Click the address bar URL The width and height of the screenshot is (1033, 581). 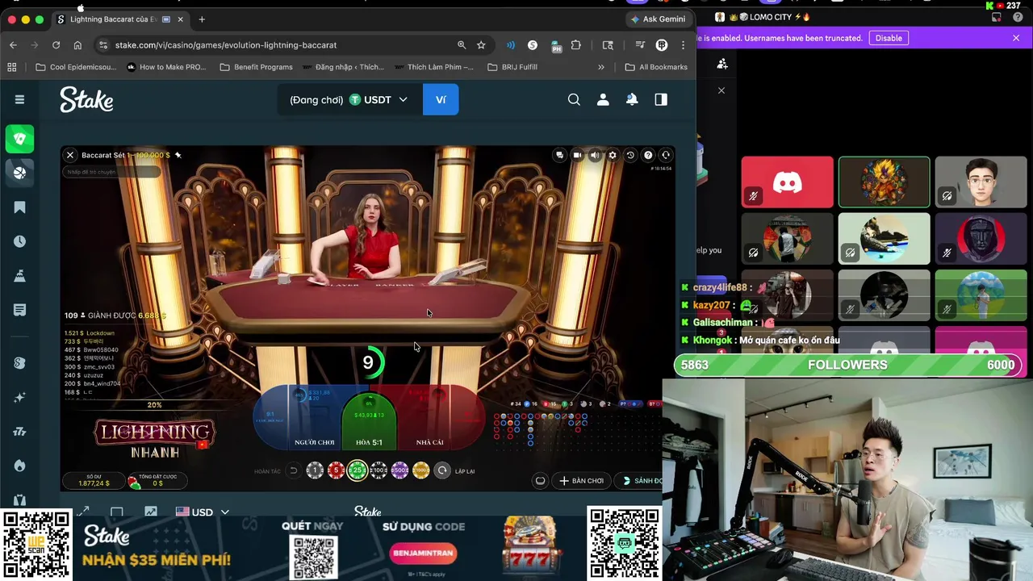(x=226, y=45)
